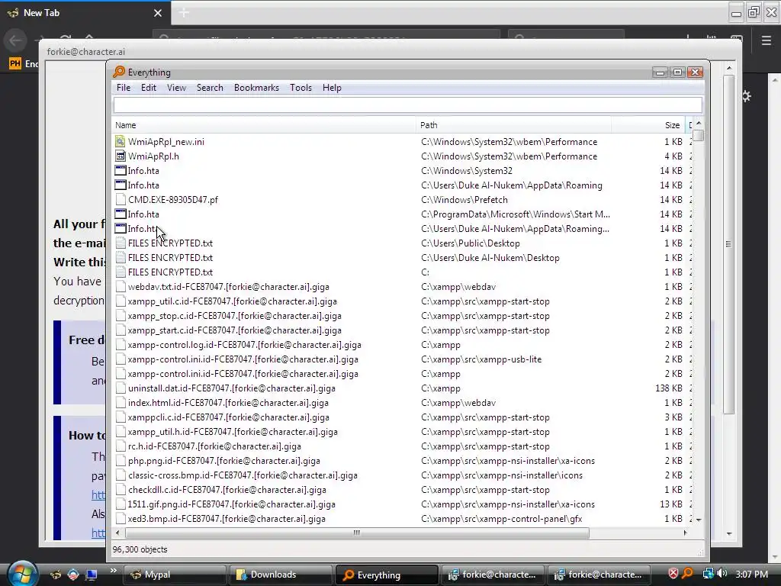The height and width of the screenshot is (586, 781).
Task: Switch to Mypal taskbar button
Action: 174,575
